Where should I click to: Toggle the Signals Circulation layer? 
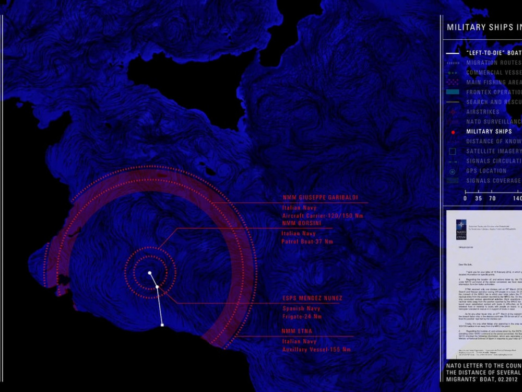[x=494, y=161]
